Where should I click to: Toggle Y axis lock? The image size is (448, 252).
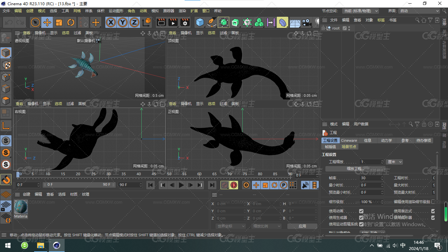coord(122,22)
